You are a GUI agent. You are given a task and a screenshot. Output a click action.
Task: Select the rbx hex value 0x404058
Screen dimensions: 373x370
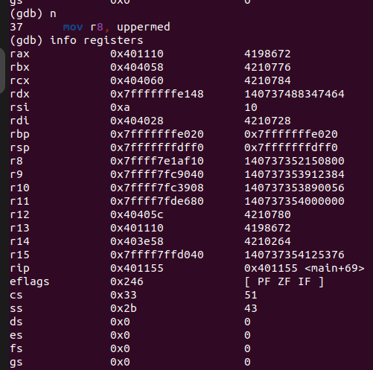137,67
